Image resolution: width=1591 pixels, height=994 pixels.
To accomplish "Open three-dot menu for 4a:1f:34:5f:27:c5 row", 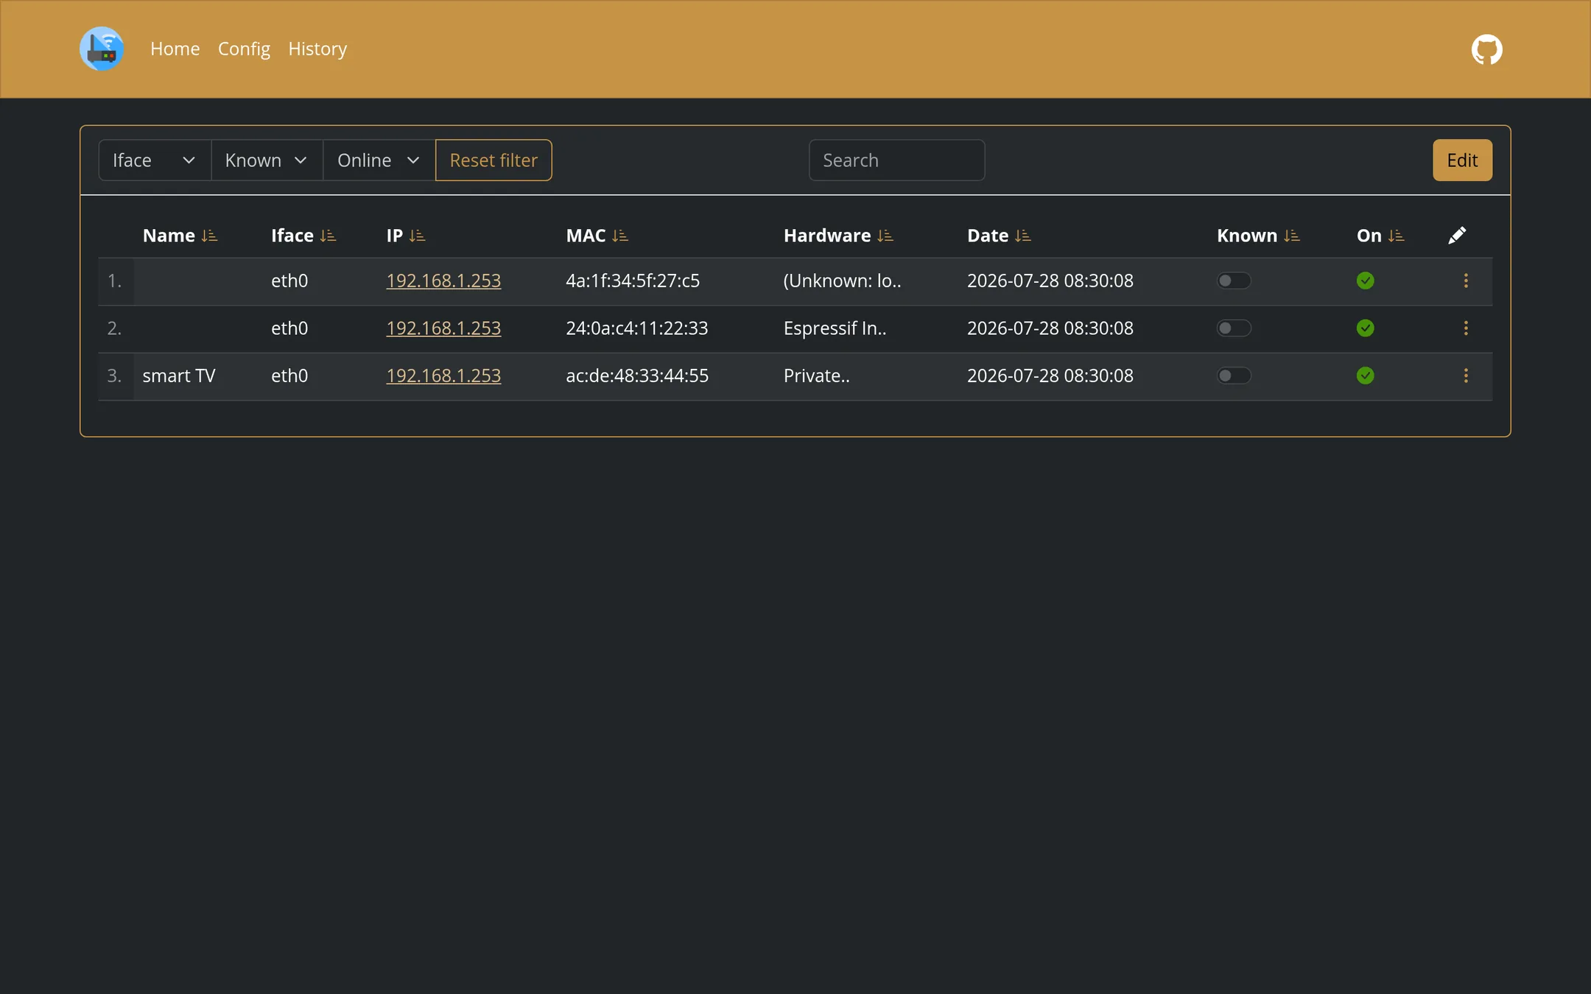I will point(1466,281).
